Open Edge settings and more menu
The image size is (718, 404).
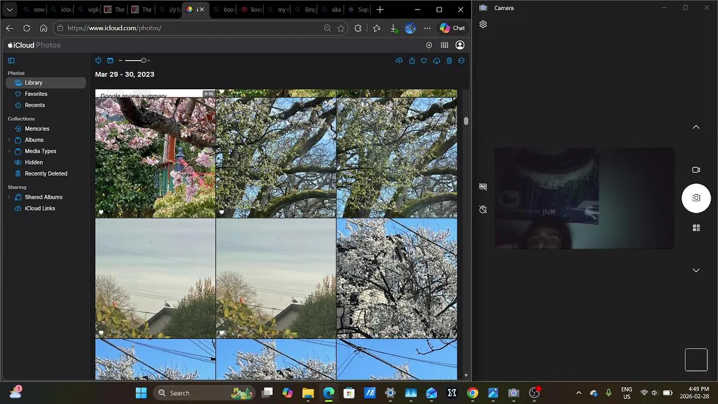pyautogui.click(x=427, y=28)
